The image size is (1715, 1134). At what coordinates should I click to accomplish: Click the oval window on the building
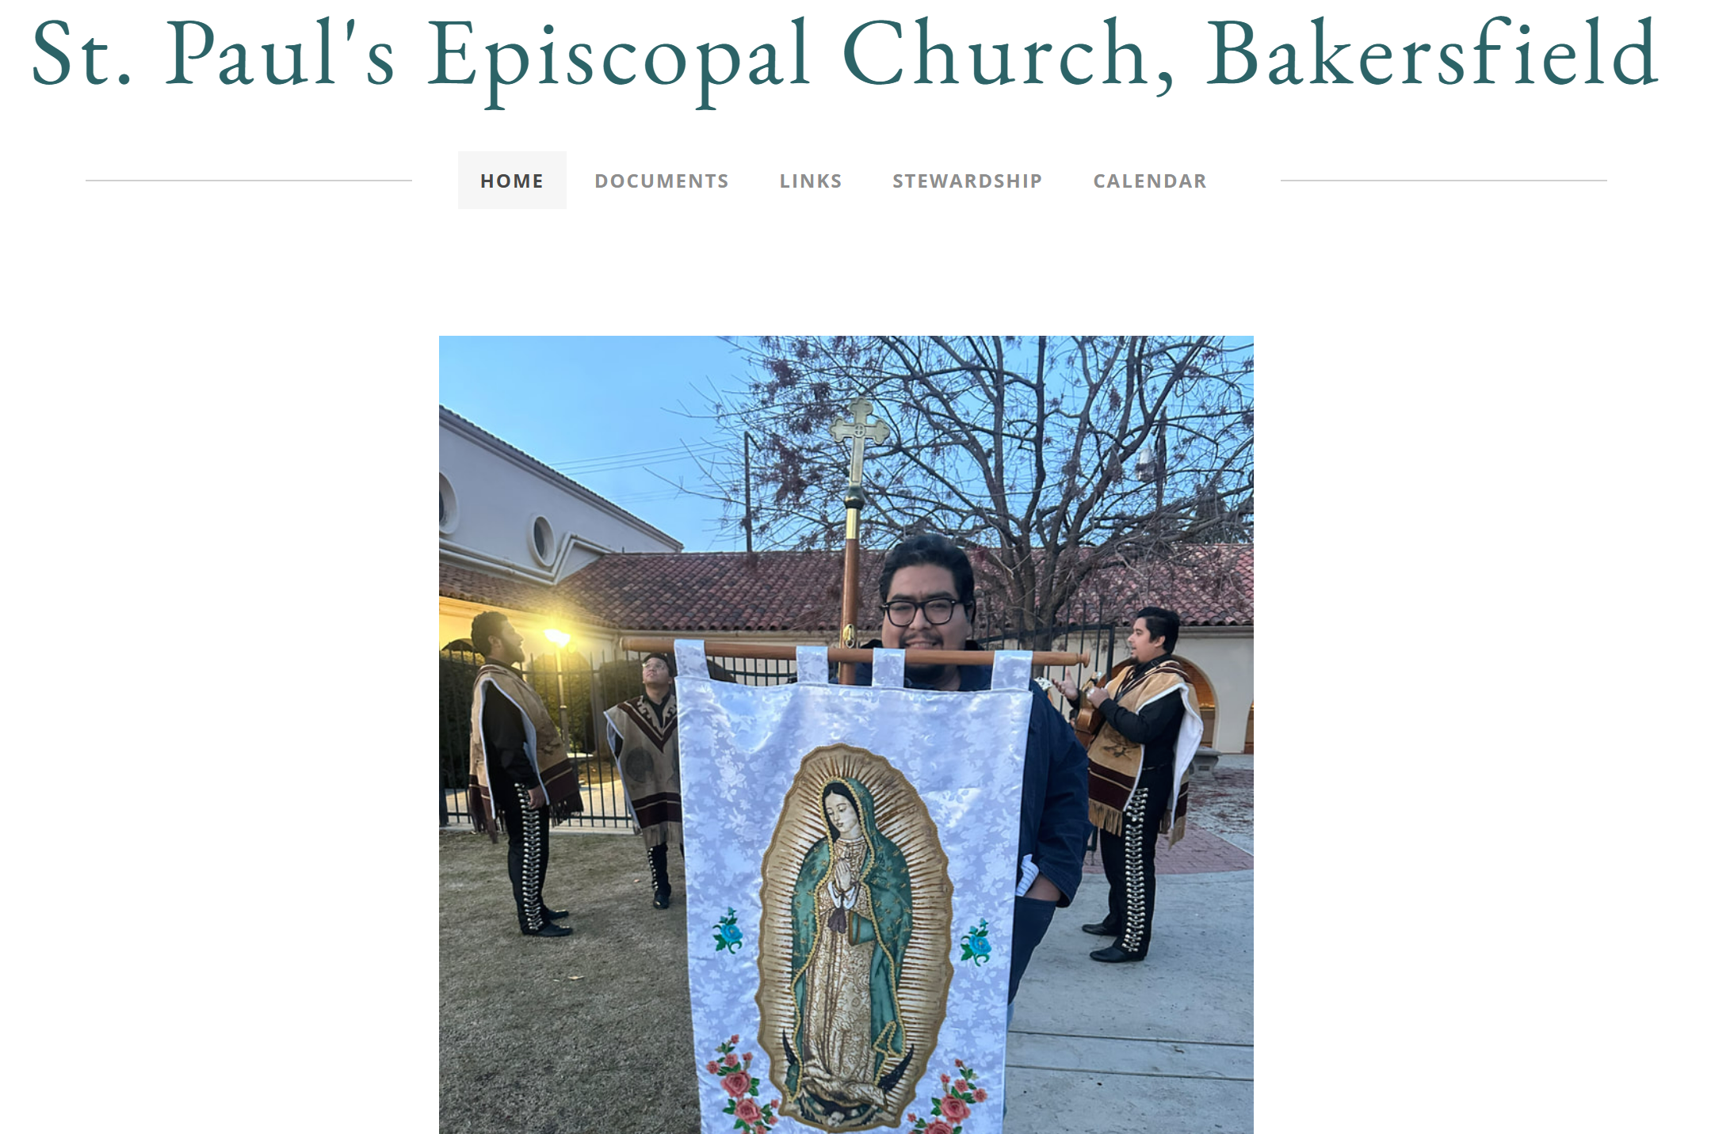543,539
